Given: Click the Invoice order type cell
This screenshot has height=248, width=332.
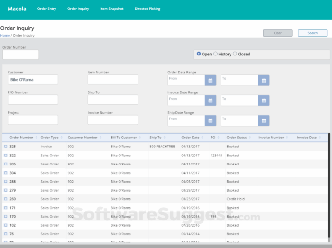Looking at the screenshot, I should (46, 147).
